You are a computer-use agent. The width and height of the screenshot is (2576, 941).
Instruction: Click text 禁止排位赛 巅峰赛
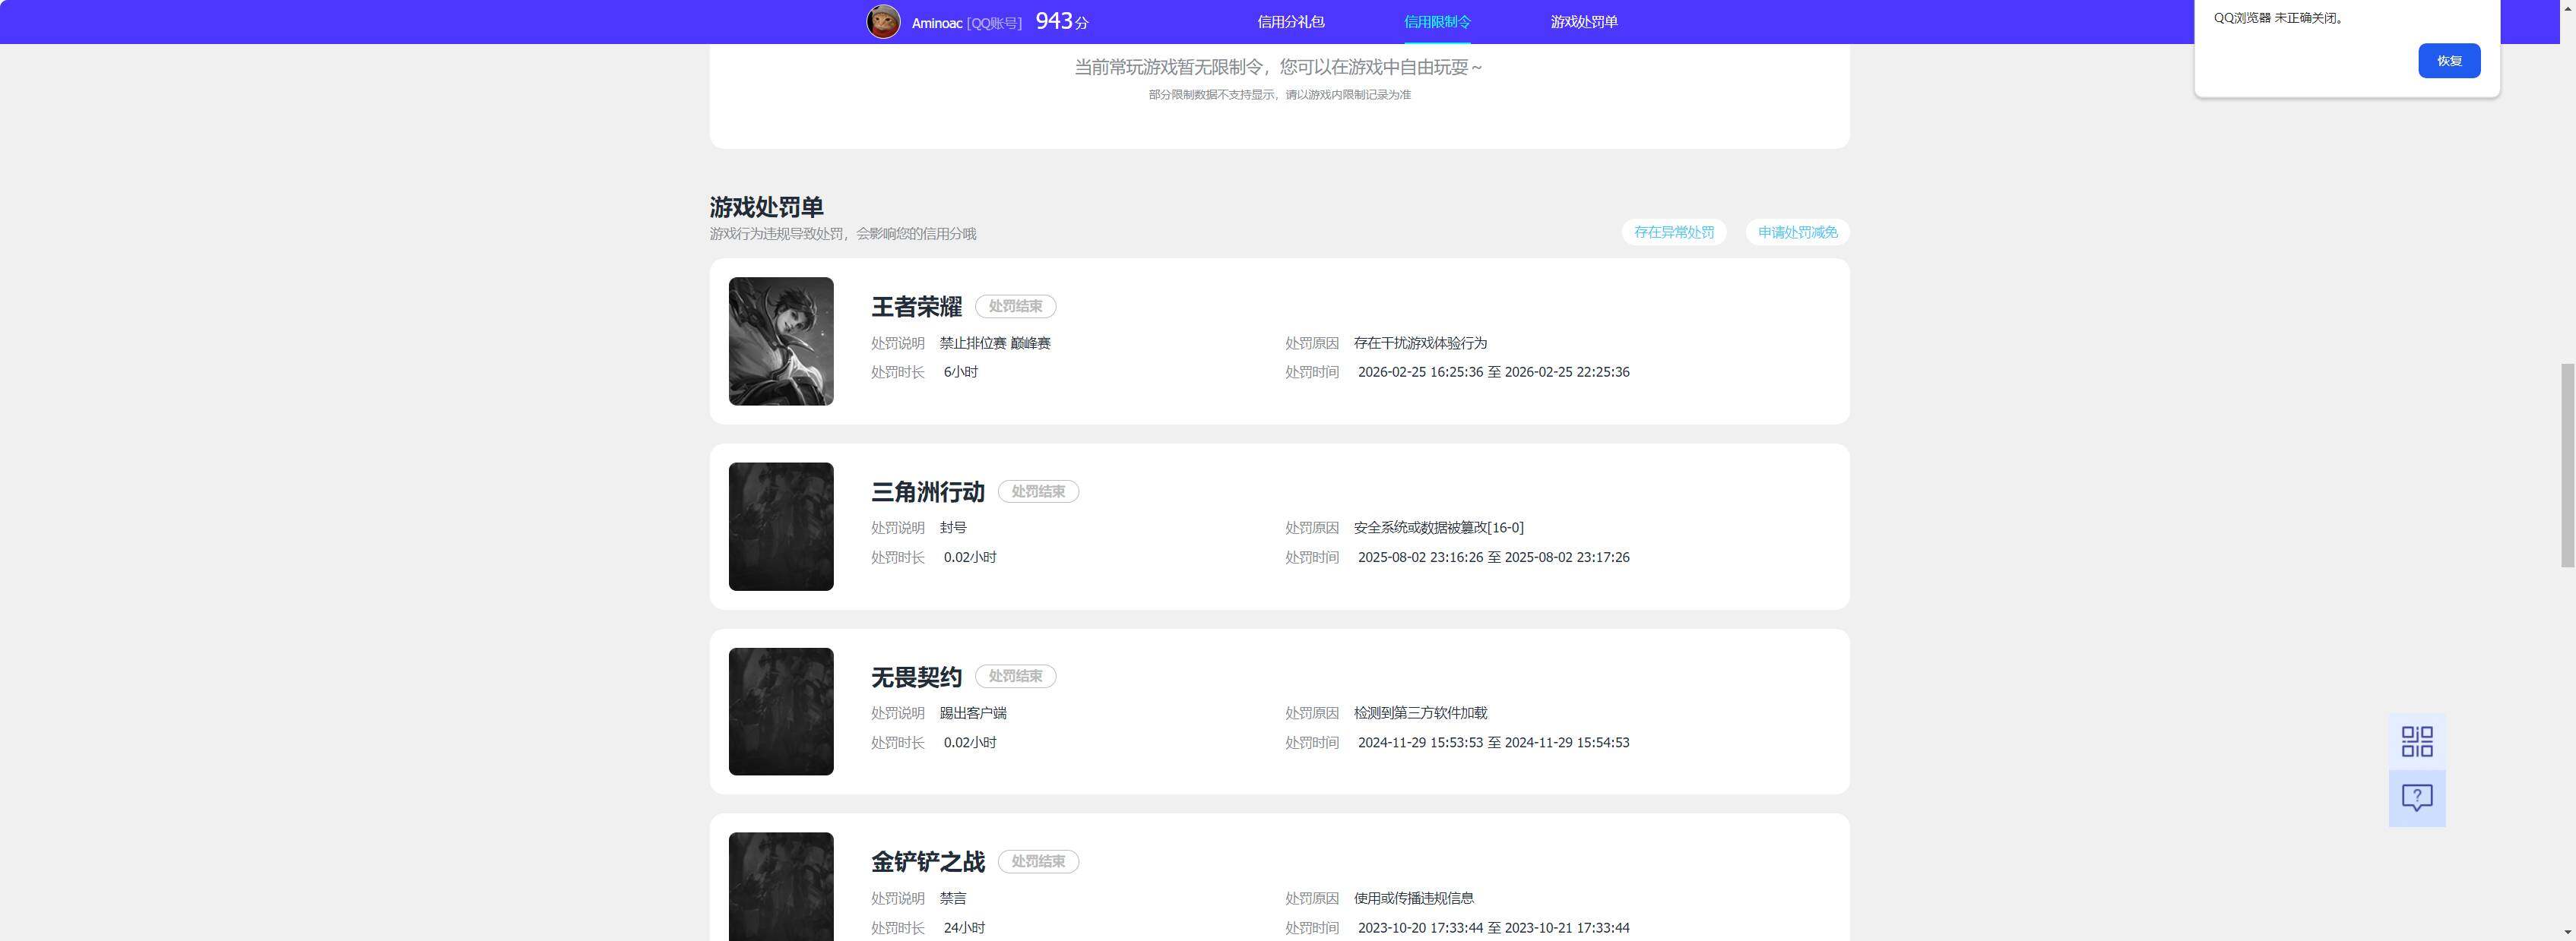click(x=995, y=343)
